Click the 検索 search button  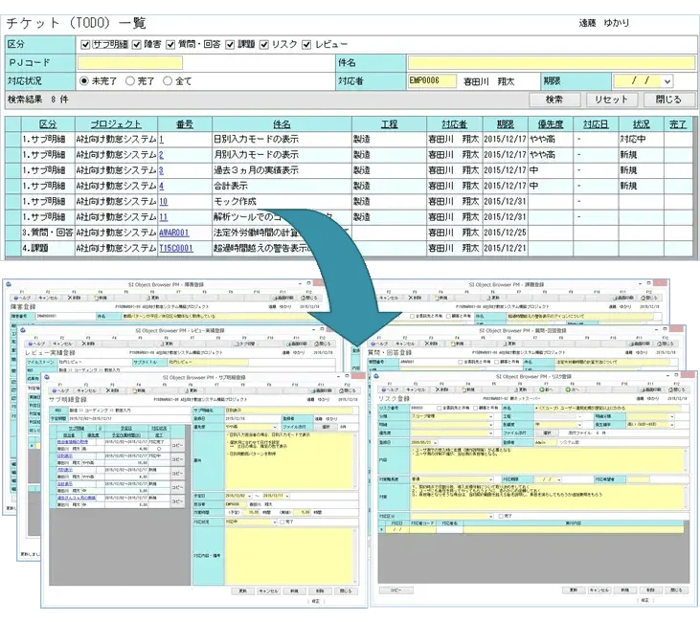(x=553, y=100)
